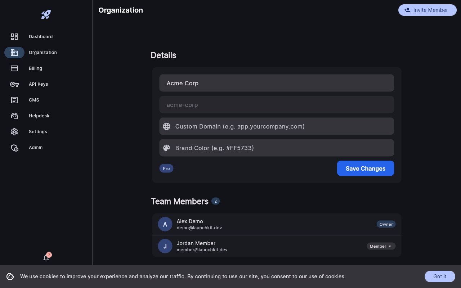Click the Invite Member button
Screen dimensions: 461x288
[x=428, y=10]
